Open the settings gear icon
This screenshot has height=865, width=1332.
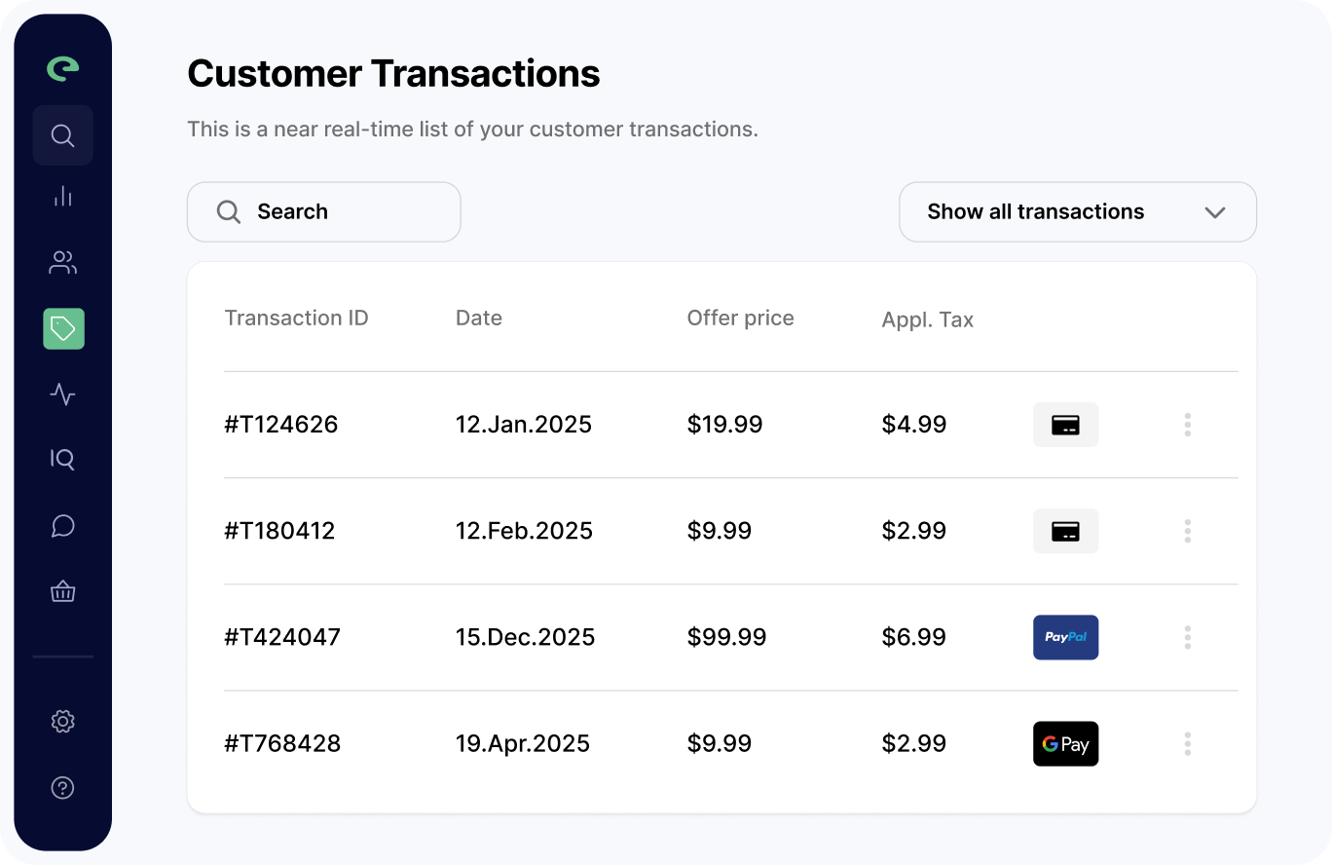tap(62, 722)
